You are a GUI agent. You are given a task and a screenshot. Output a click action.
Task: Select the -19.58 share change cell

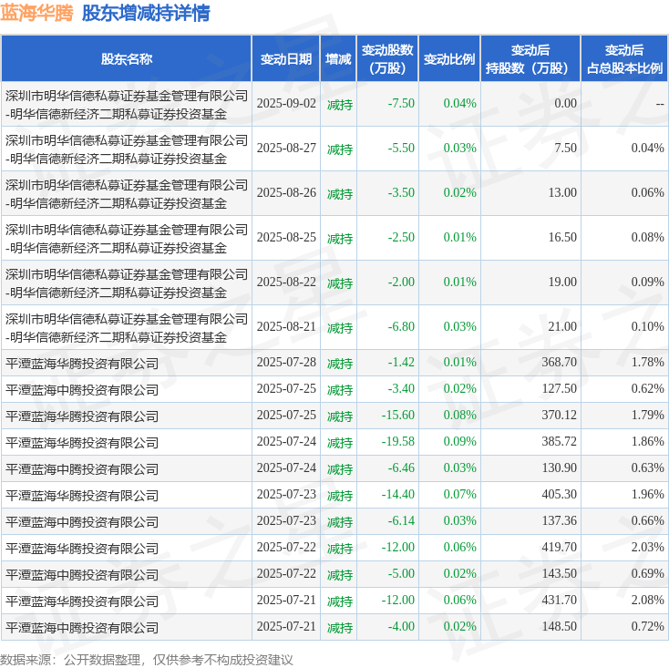pyautogui.click(x=398, y=442)
